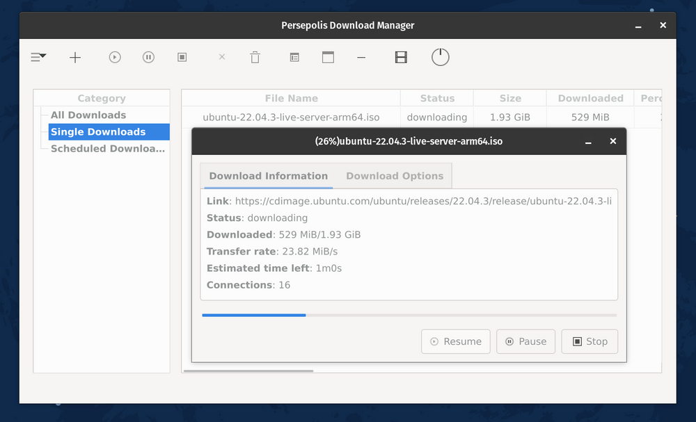Pause download via the toolbar pause icon
Image resolution: width=696 pixels, height=422 pixels.
[148, 57]
